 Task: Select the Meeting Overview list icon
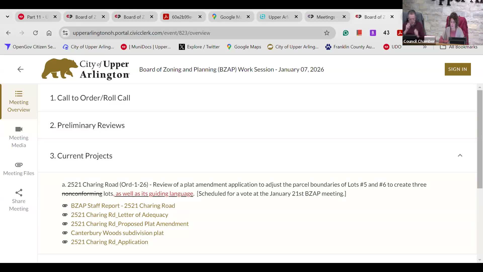tap(19, 94)
